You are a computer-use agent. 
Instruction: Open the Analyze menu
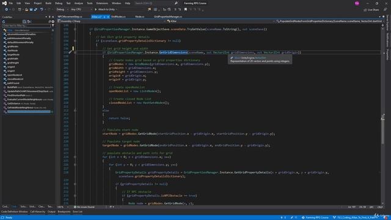pyautogui.click(x=79, y=3)
